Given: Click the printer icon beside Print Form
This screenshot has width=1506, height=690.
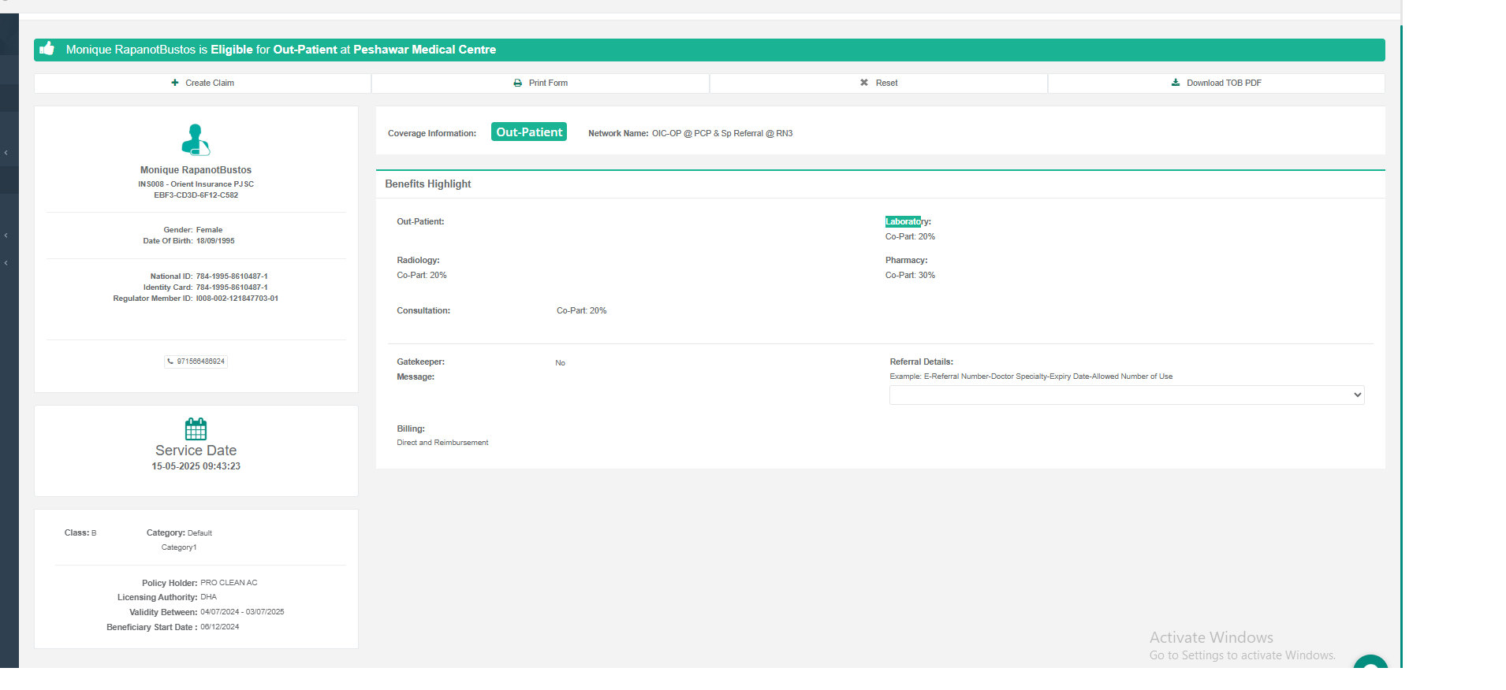Looking at the screenshot, I should [x=517, y=83].
